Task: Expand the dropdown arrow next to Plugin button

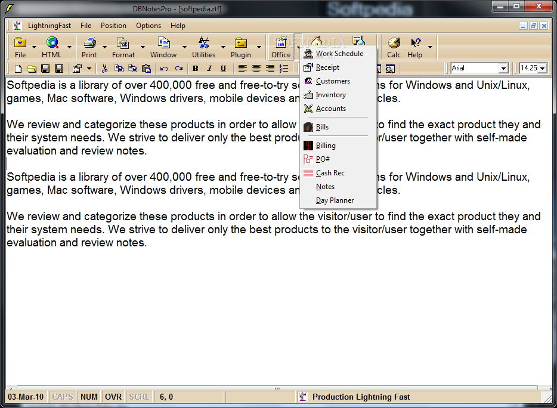Action: (259, 47)
